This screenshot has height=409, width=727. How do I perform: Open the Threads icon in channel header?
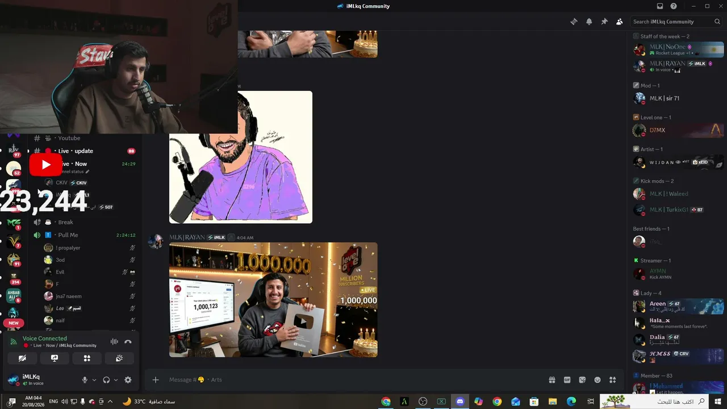pyautogui.click(x=574, y=22)
